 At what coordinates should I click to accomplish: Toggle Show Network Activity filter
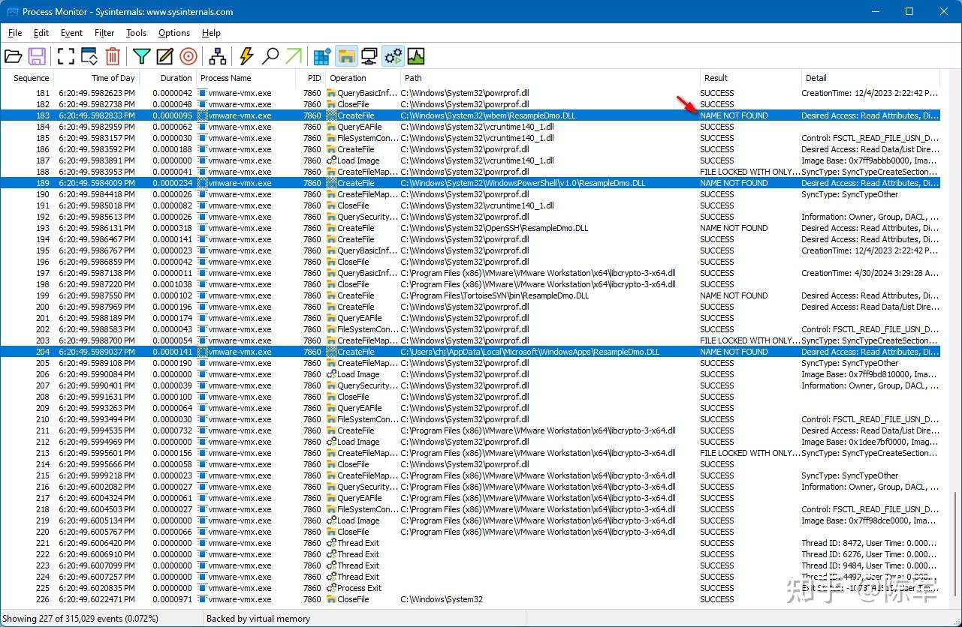[x=369, y=55]
